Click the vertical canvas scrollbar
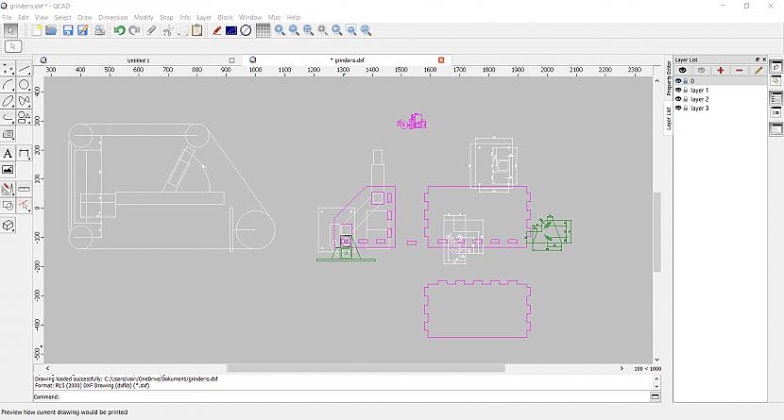Image resolution: width=784 pixels, height=420 pixels. click(657, 232)
